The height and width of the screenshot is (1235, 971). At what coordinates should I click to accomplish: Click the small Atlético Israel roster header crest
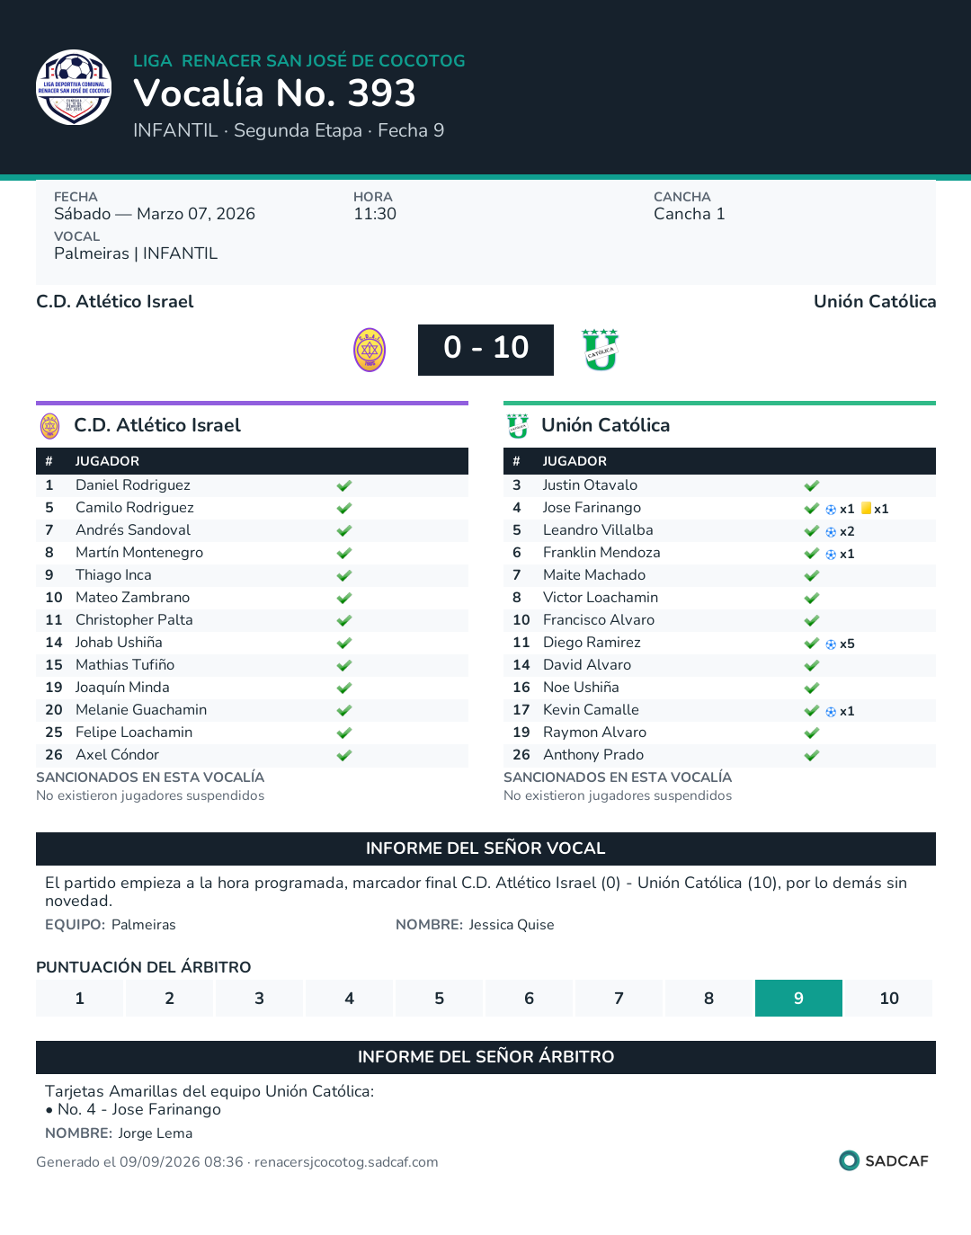coord(50,425)
